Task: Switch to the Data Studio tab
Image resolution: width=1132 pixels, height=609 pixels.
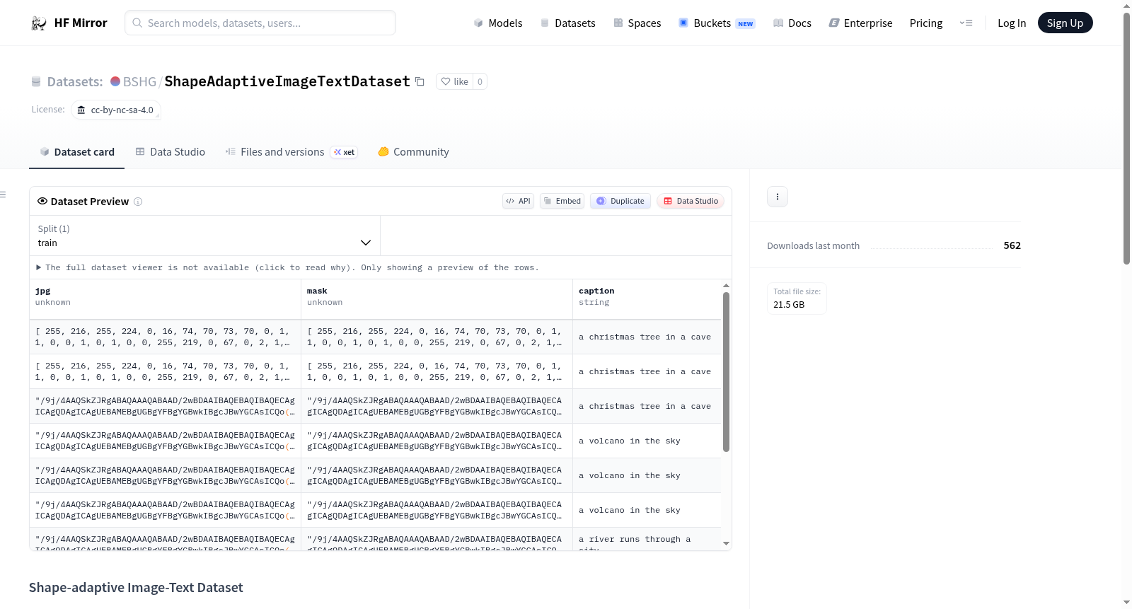Action: pyautogui.click(x=171, y=152)
